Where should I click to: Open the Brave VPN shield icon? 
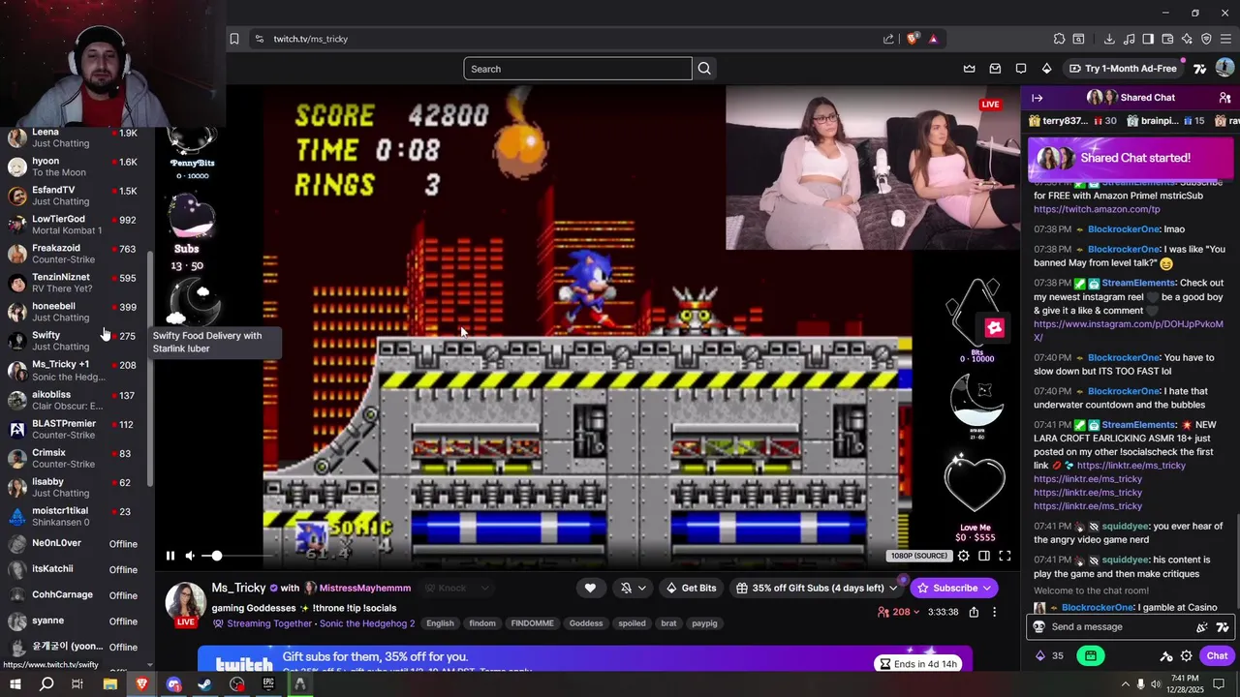(x=1206, y=39)
